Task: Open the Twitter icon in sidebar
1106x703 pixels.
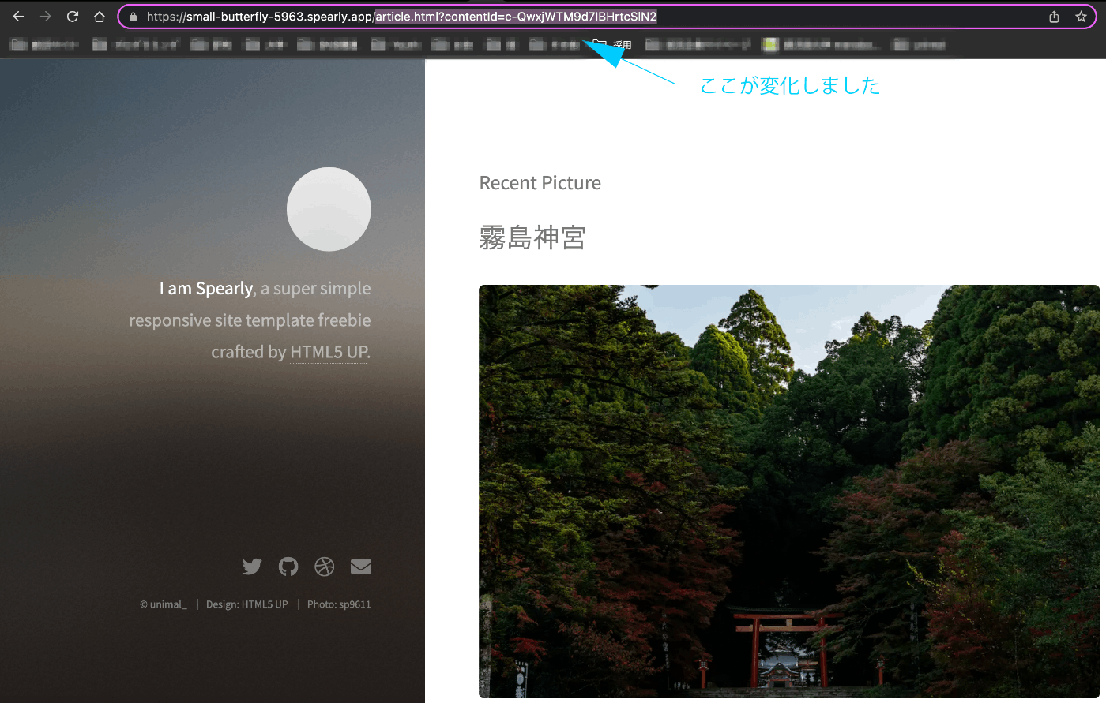Action: click(252, 567)
